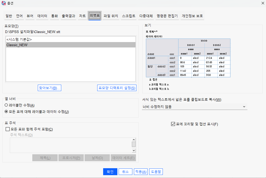Select Classic_NEW table look entry
266x178 pixels.
click(71, 45)
